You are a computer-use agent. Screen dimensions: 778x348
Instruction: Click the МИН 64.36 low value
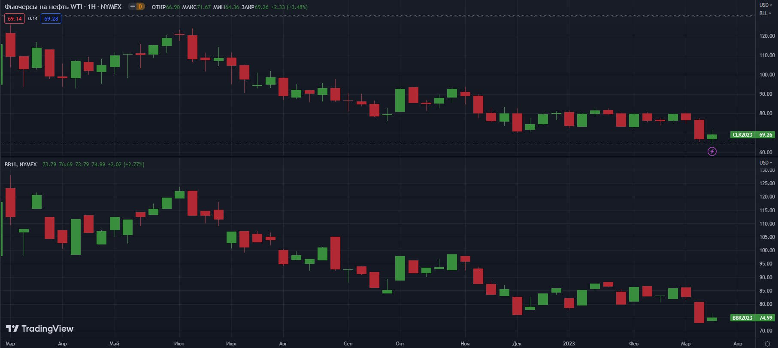[226, 7]
